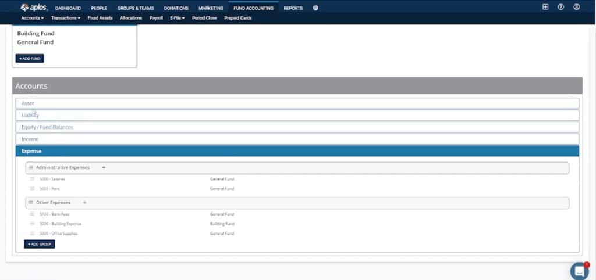596x280 pixels.
Task: Click the drag handle for Administrative Expenses group
Action: 31,167
